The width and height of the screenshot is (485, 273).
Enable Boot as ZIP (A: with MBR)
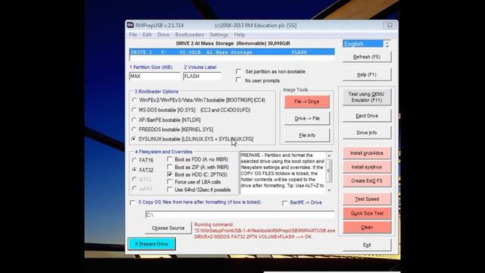(x=170, y=167)
